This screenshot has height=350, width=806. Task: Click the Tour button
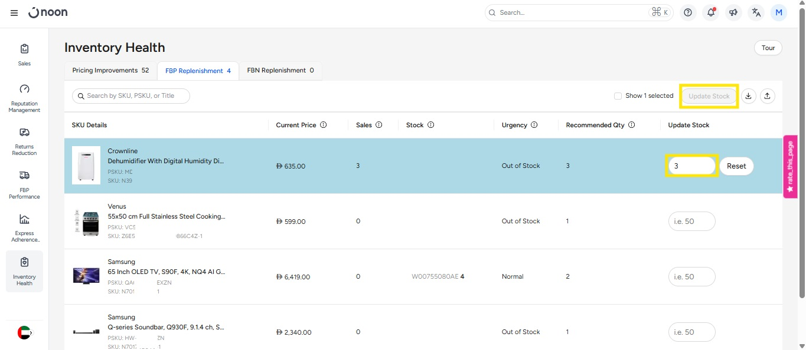coord(768,48)
